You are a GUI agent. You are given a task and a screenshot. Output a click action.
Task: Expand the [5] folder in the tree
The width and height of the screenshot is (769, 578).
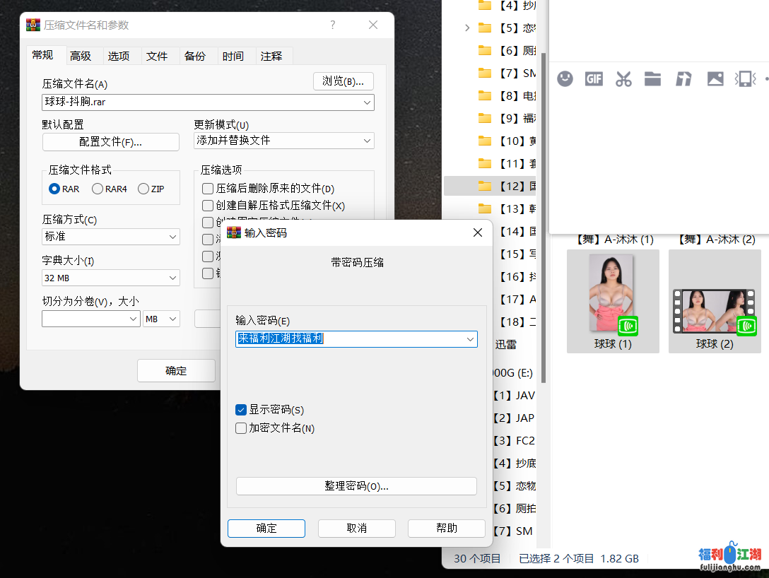pos(466,28)
